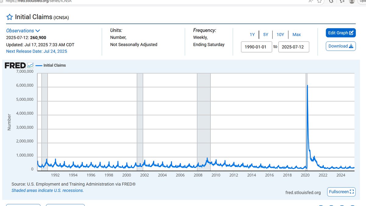Click the small line-chart icon next to FRED logo
Screen dimensions: 366x206
(30, 65)
